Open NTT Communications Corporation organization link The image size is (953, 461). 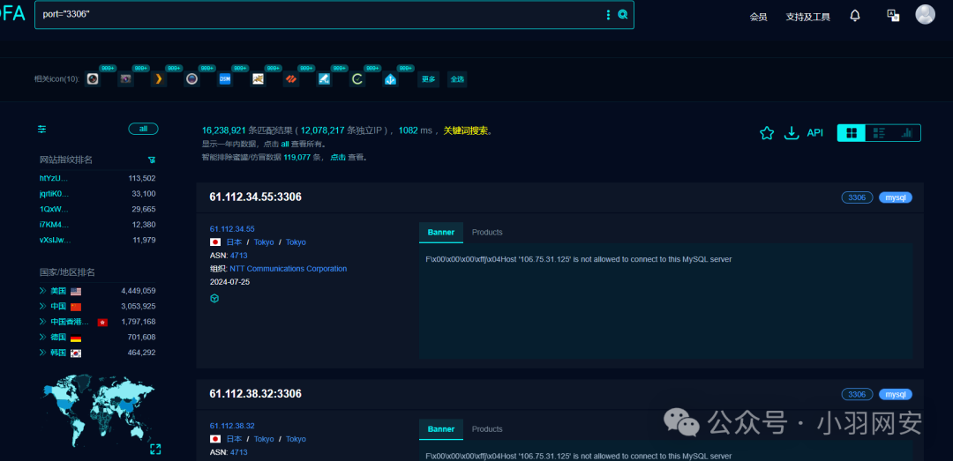coord(289,269)
